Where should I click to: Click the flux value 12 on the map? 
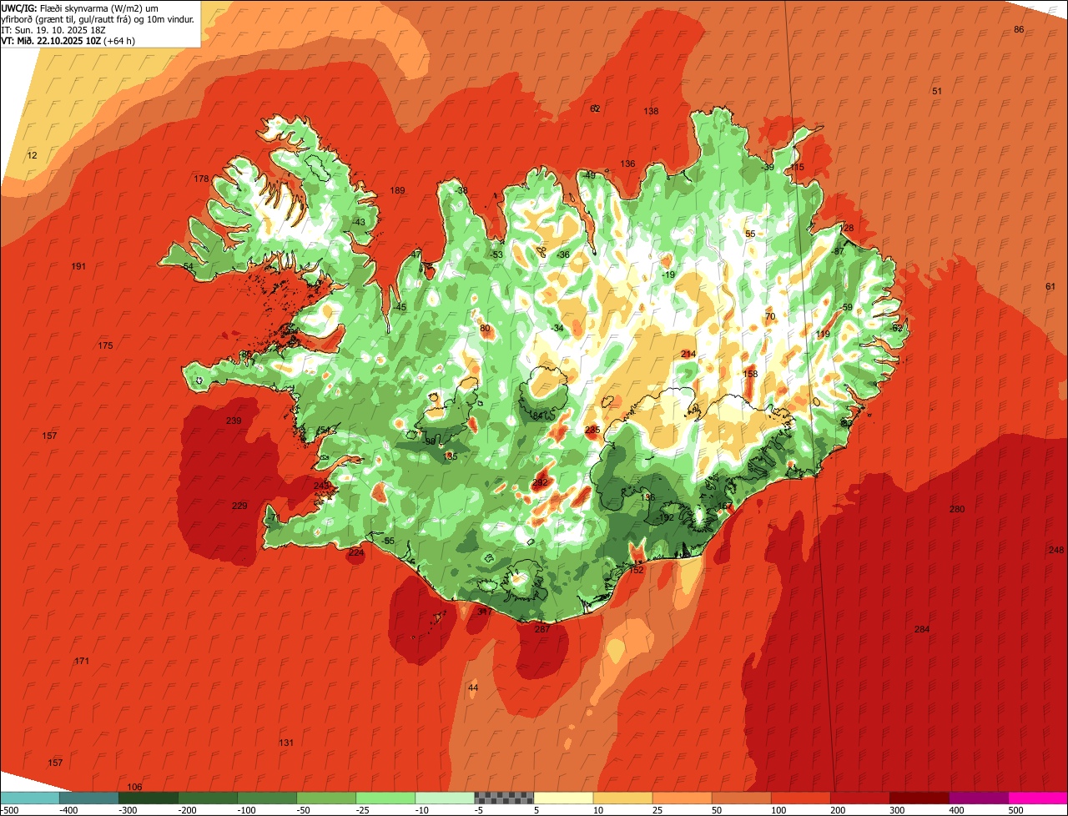point(33,156)
